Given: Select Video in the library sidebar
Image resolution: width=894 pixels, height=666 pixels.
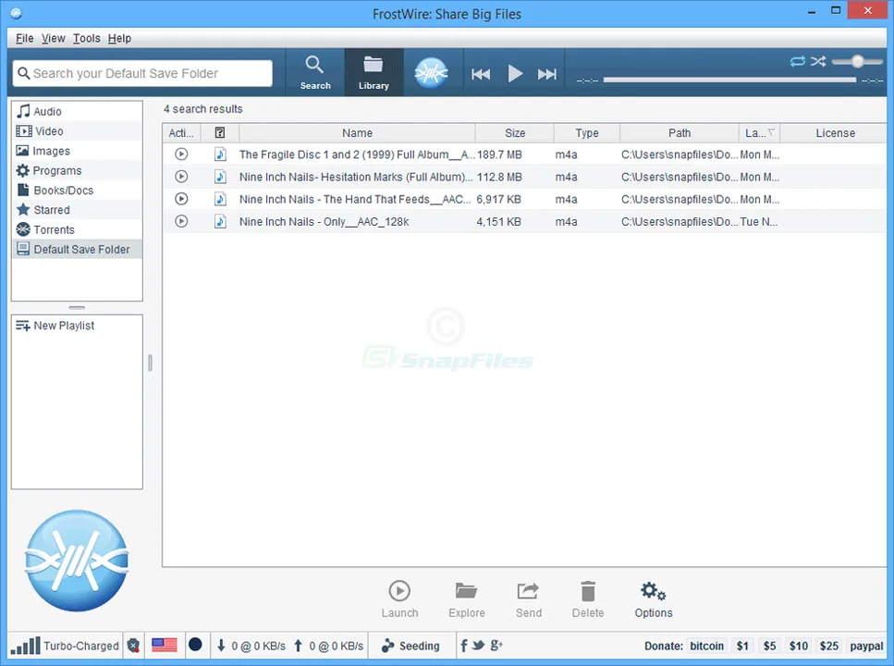Looking at the screenshot, I should coord(77,131).
